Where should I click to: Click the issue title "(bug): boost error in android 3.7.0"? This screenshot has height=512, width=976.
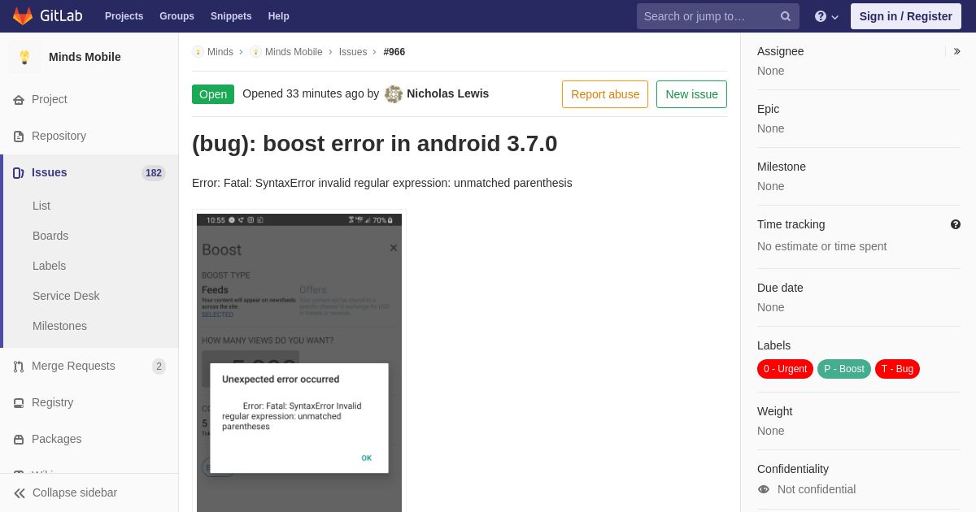pos(374,144)
